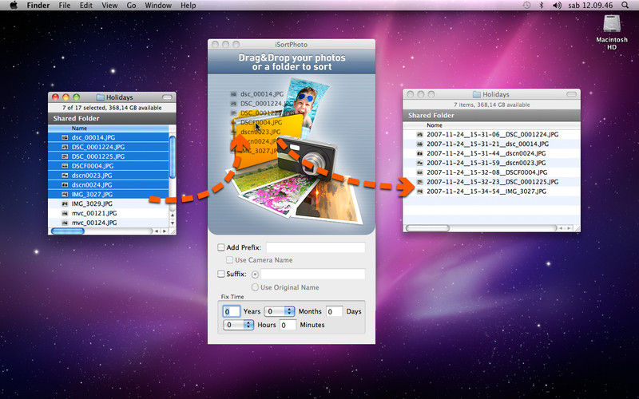Enable the Add Prefix checkbox

click(221, 247)
